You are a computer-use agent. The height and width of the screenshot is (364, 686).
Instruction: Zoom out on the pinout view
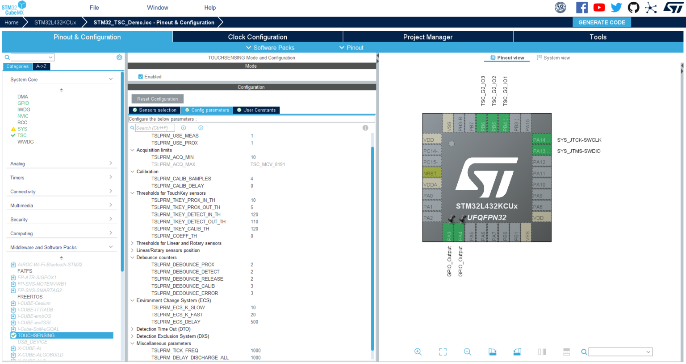pos(467,352)
